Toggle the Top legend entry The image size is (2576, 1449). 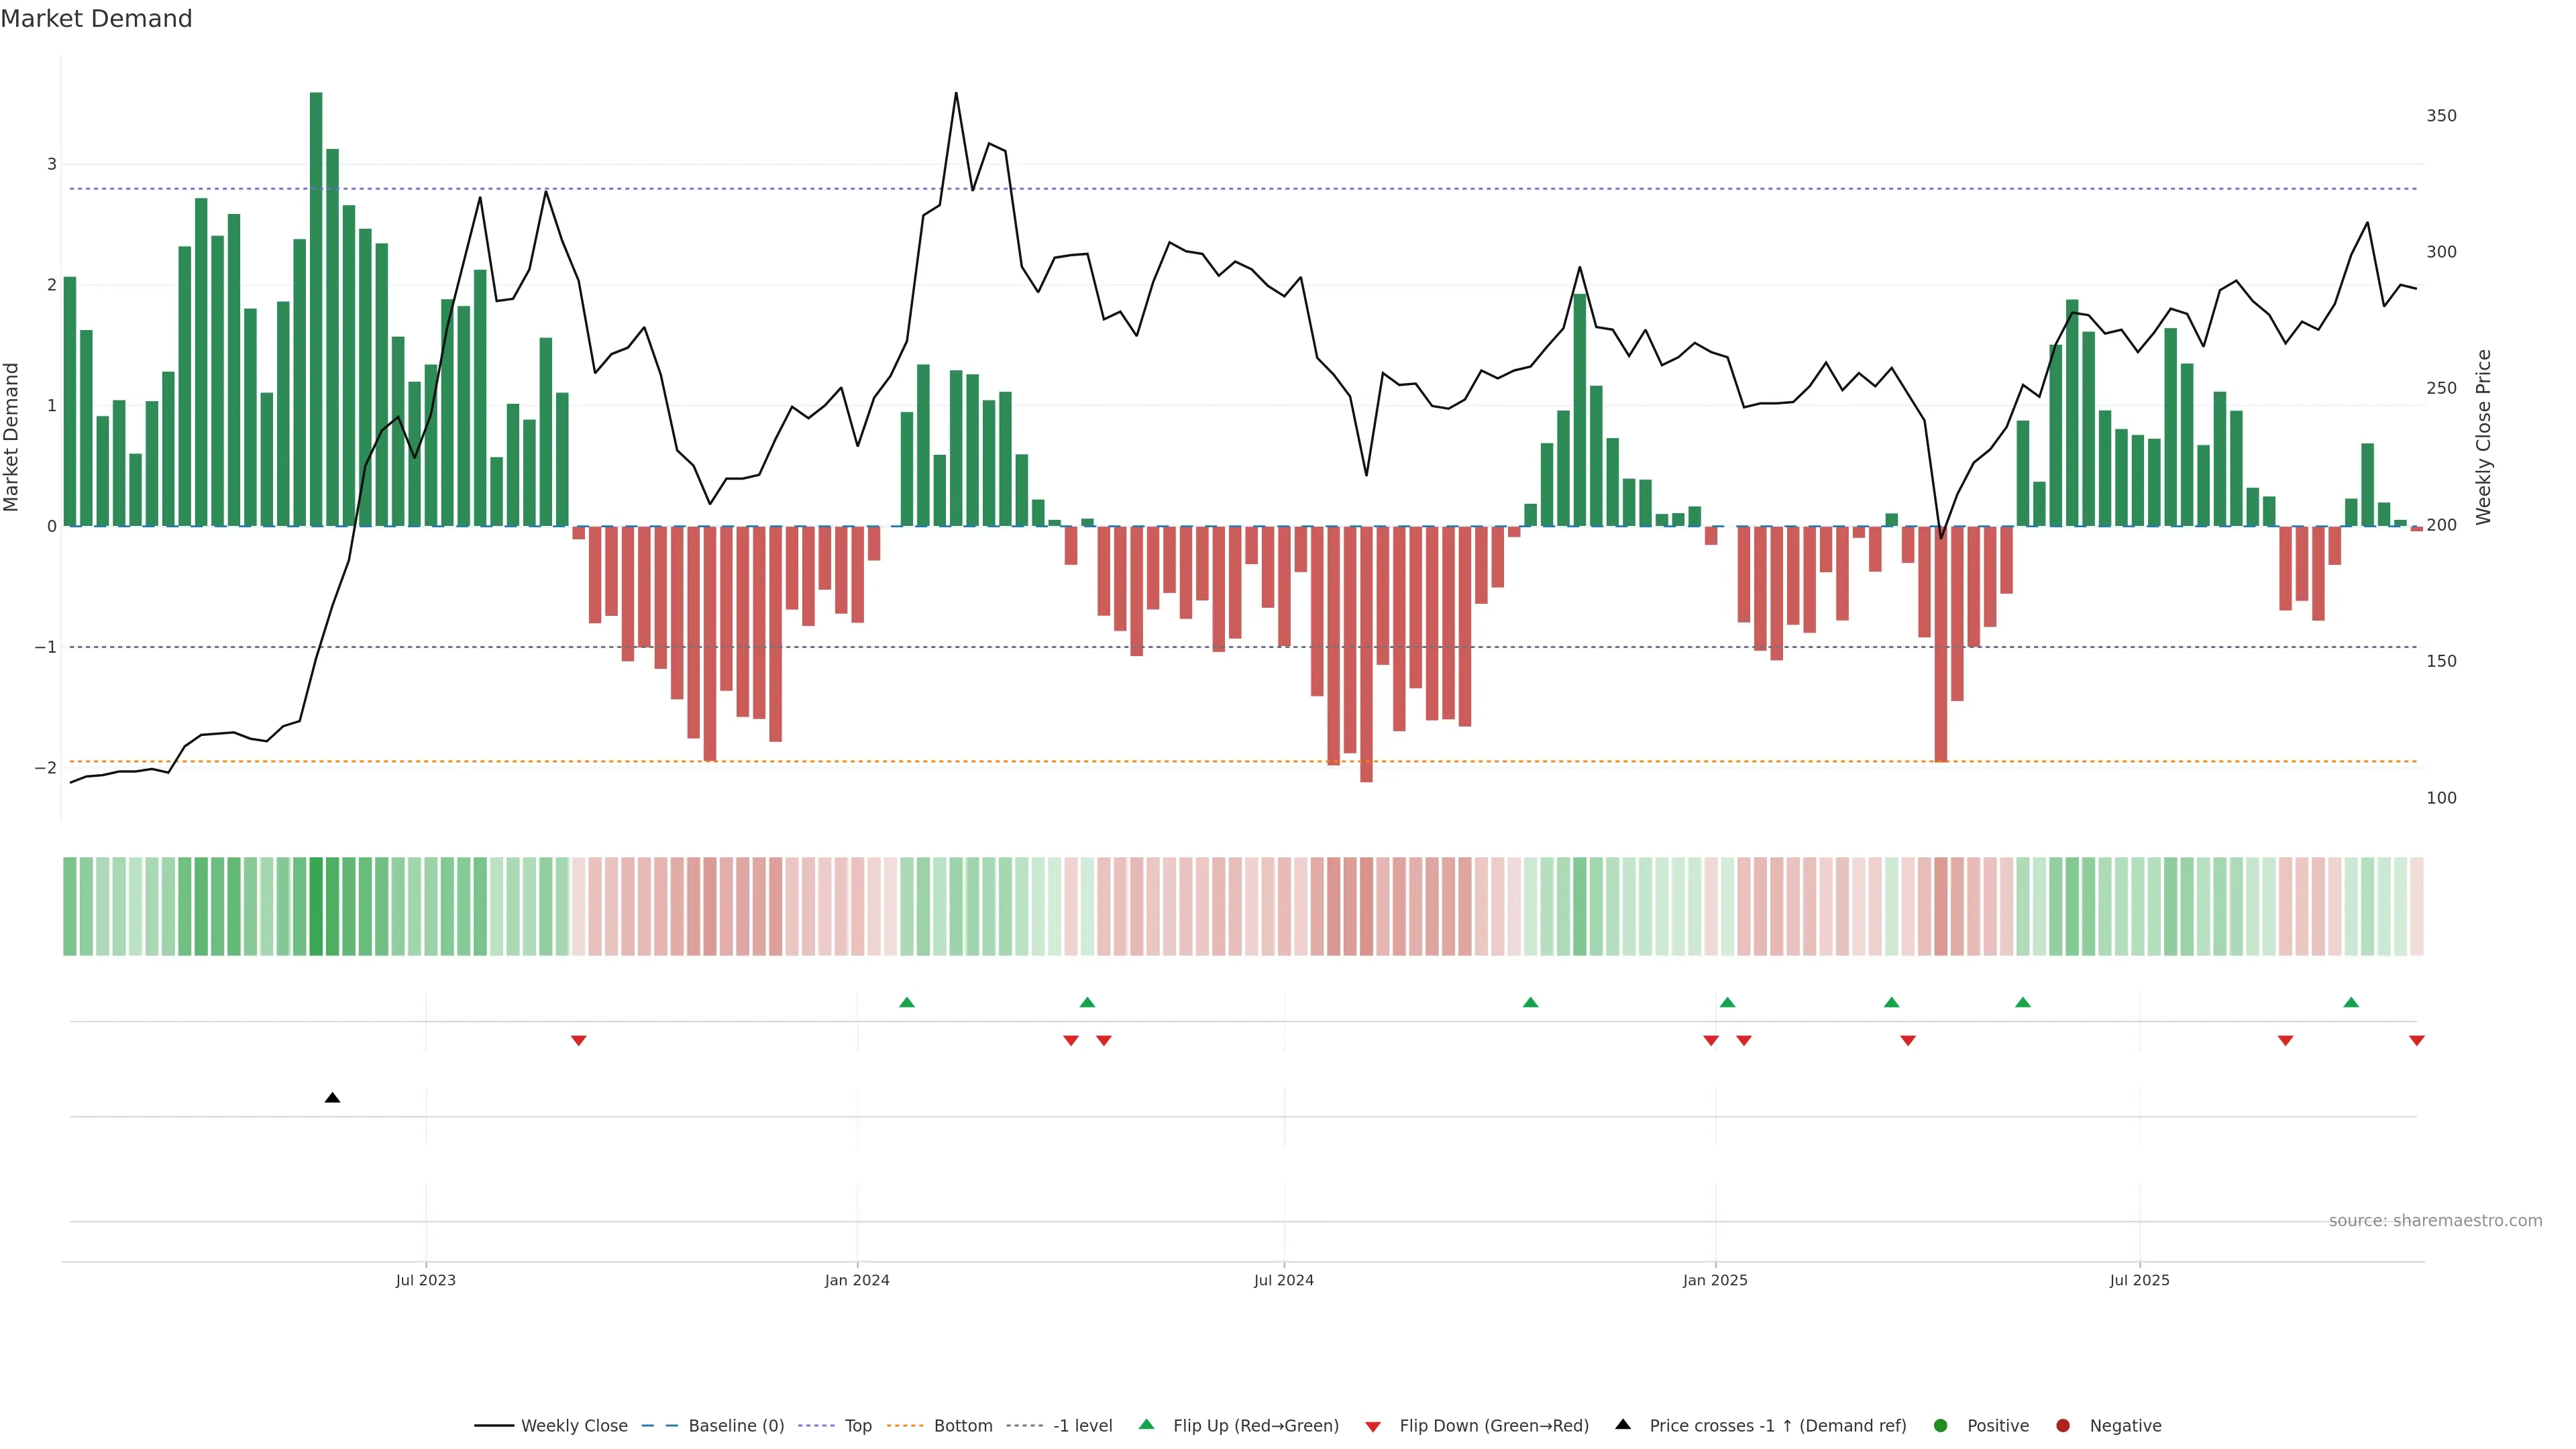click(857, 1426)
